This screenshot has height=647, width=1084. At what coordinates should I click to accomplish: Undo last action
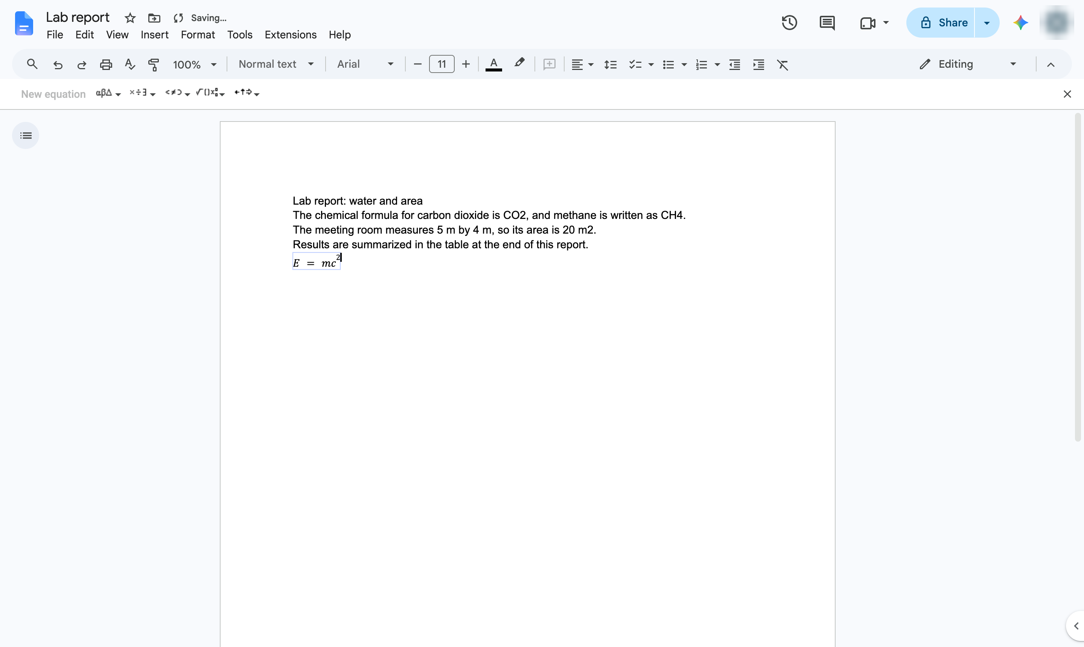pyautogui.click(x=58, y=65)
